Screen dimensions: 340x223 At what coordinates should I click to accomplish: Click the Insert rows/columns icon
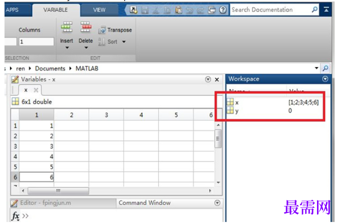[x=67, y=27]
